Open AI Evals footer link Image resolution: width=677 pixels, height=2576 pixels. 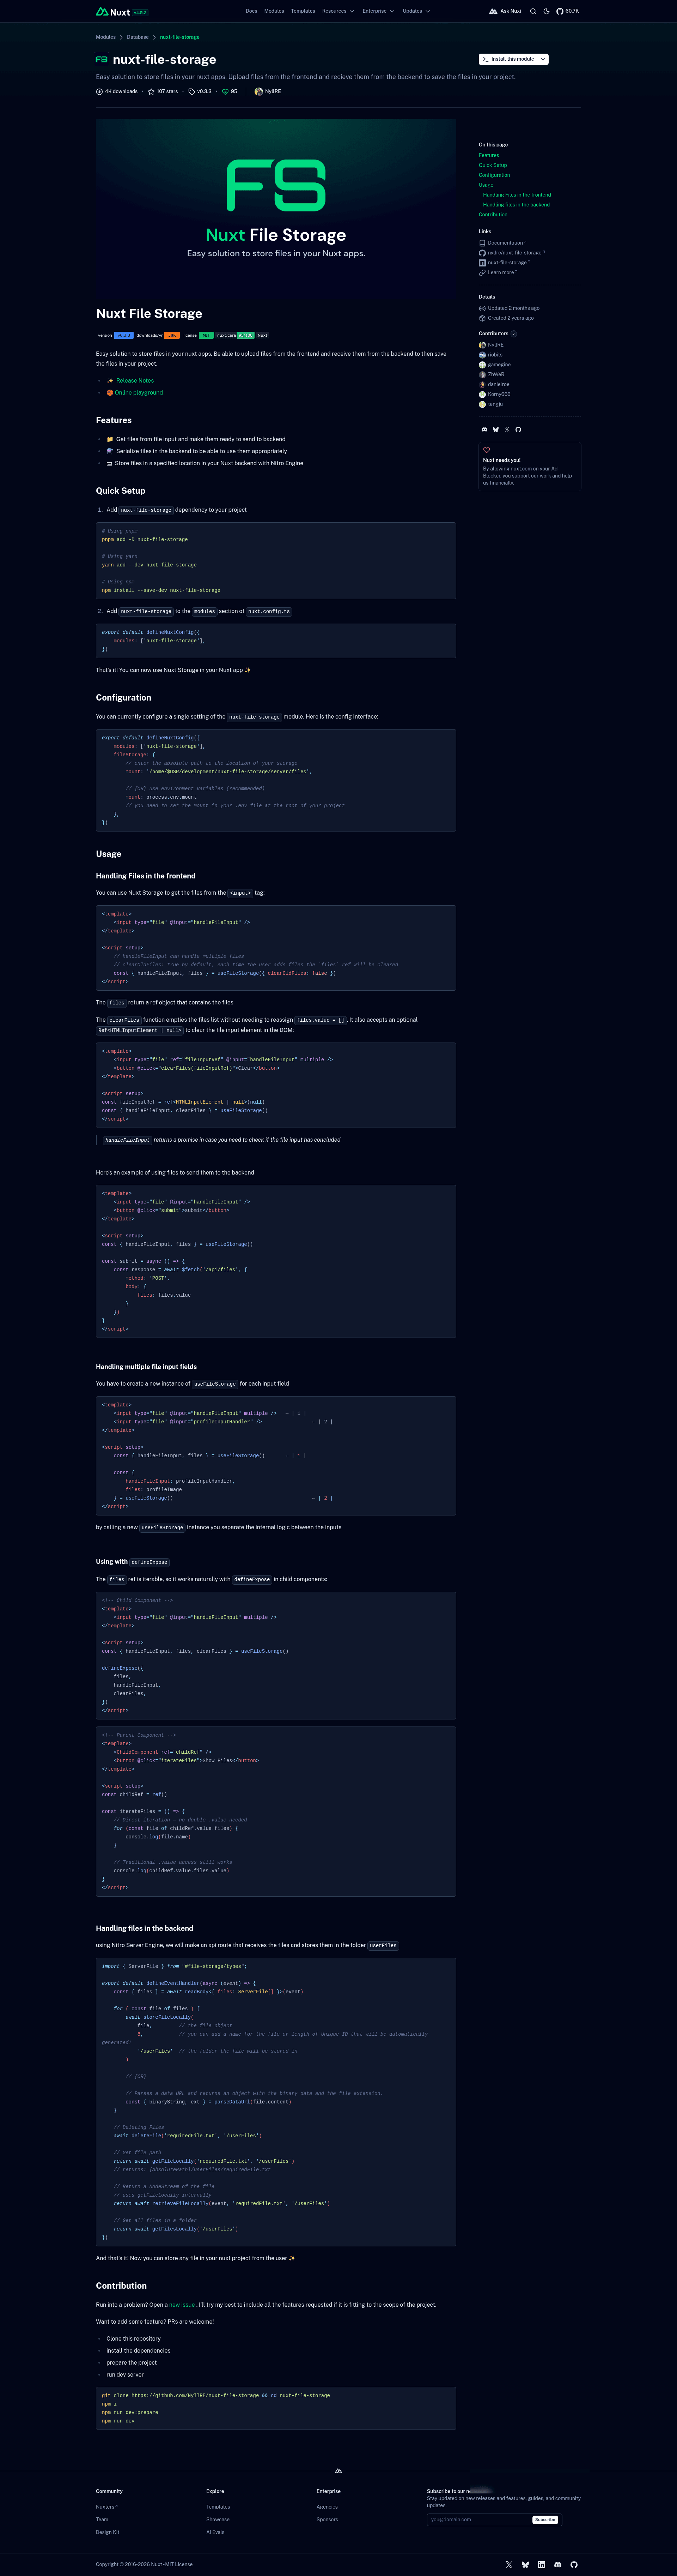point(216,2532)
